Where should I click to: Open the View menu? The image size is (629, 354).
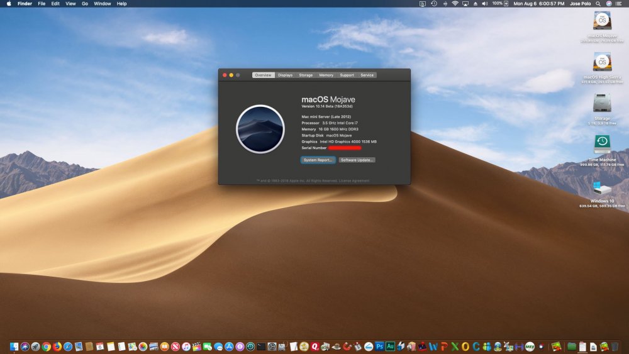click(x=70, y=4)
